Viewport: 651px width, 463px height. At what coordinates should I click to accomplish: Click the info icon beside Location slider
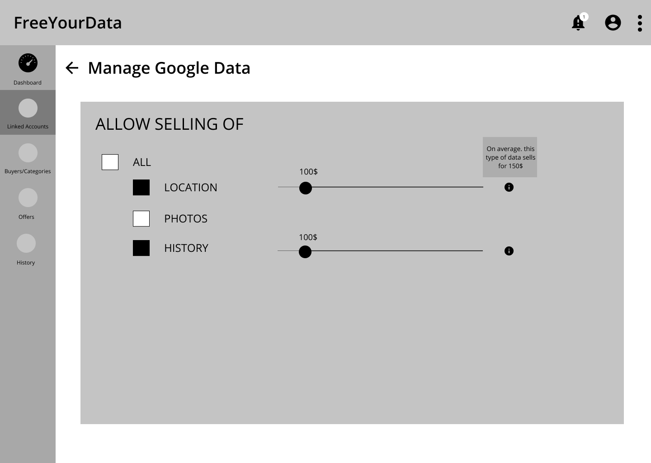tap(509, 187)
